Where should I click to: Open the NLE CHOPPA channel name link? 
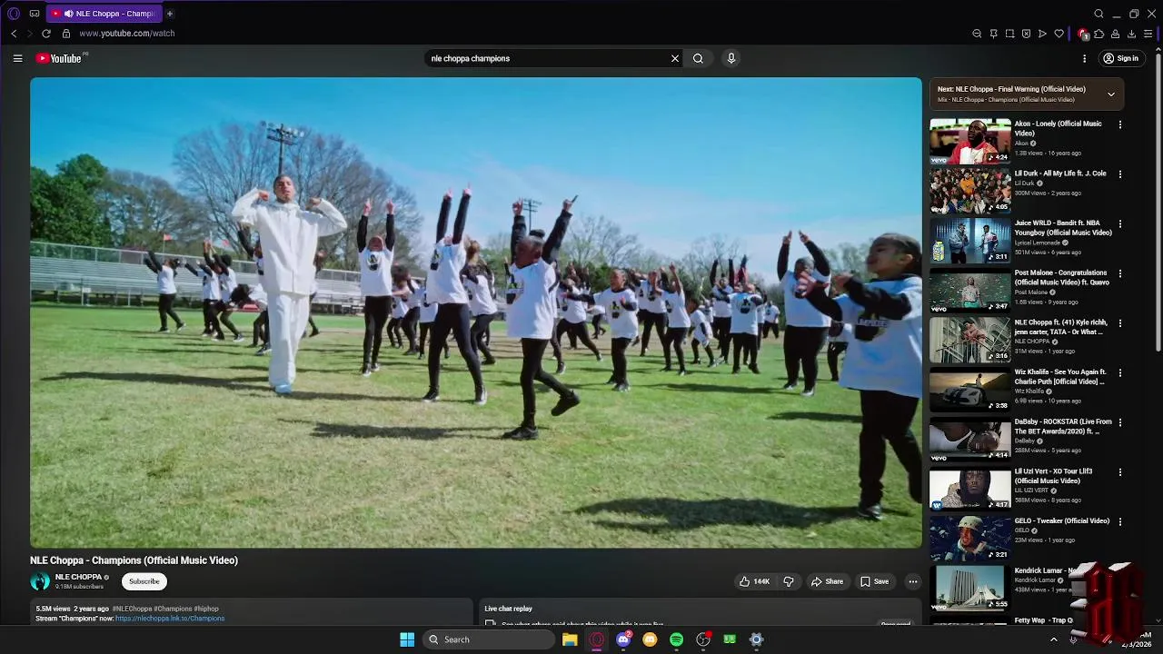tap(78, 577)
